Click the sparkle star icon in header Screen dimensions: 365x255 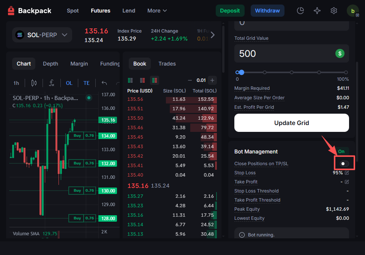317,11
